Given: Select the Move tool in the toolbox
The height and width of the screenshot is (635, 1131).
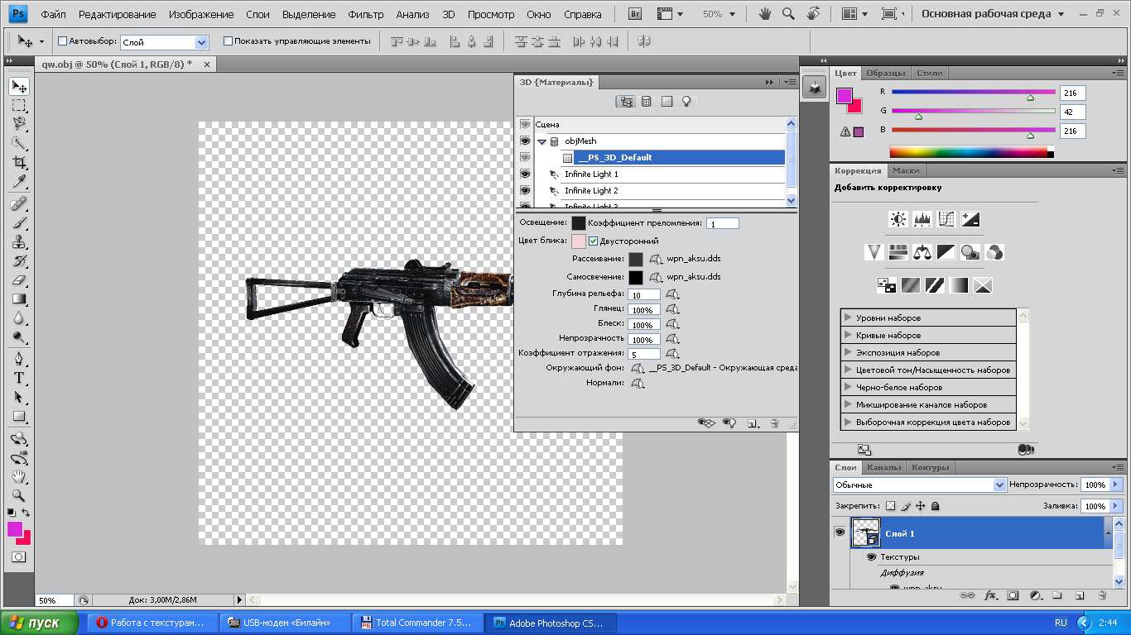Looking at the screenshot, I should [x=19, y=86].
